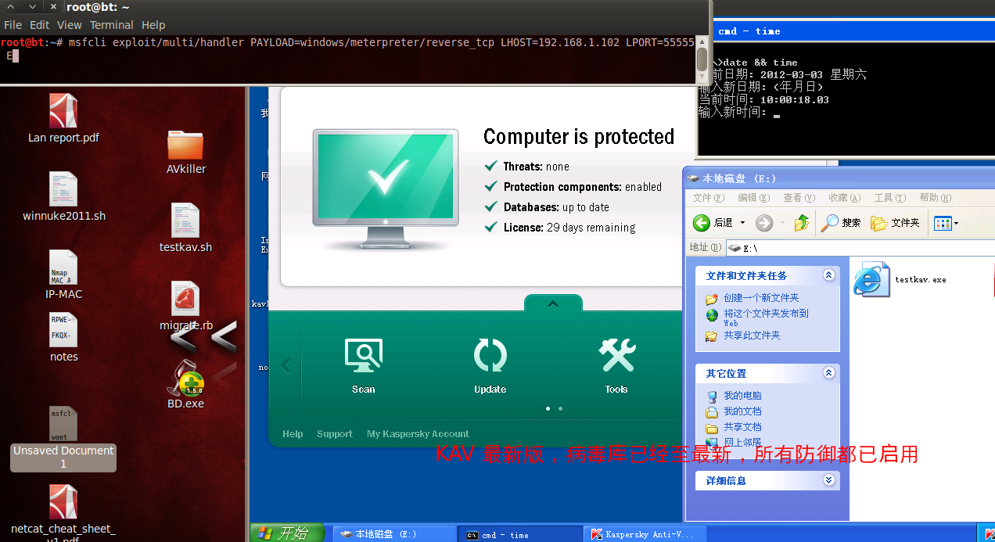Open terminal File menu
The height and width of the screenshot is (542, 995).
click(13, 25)
